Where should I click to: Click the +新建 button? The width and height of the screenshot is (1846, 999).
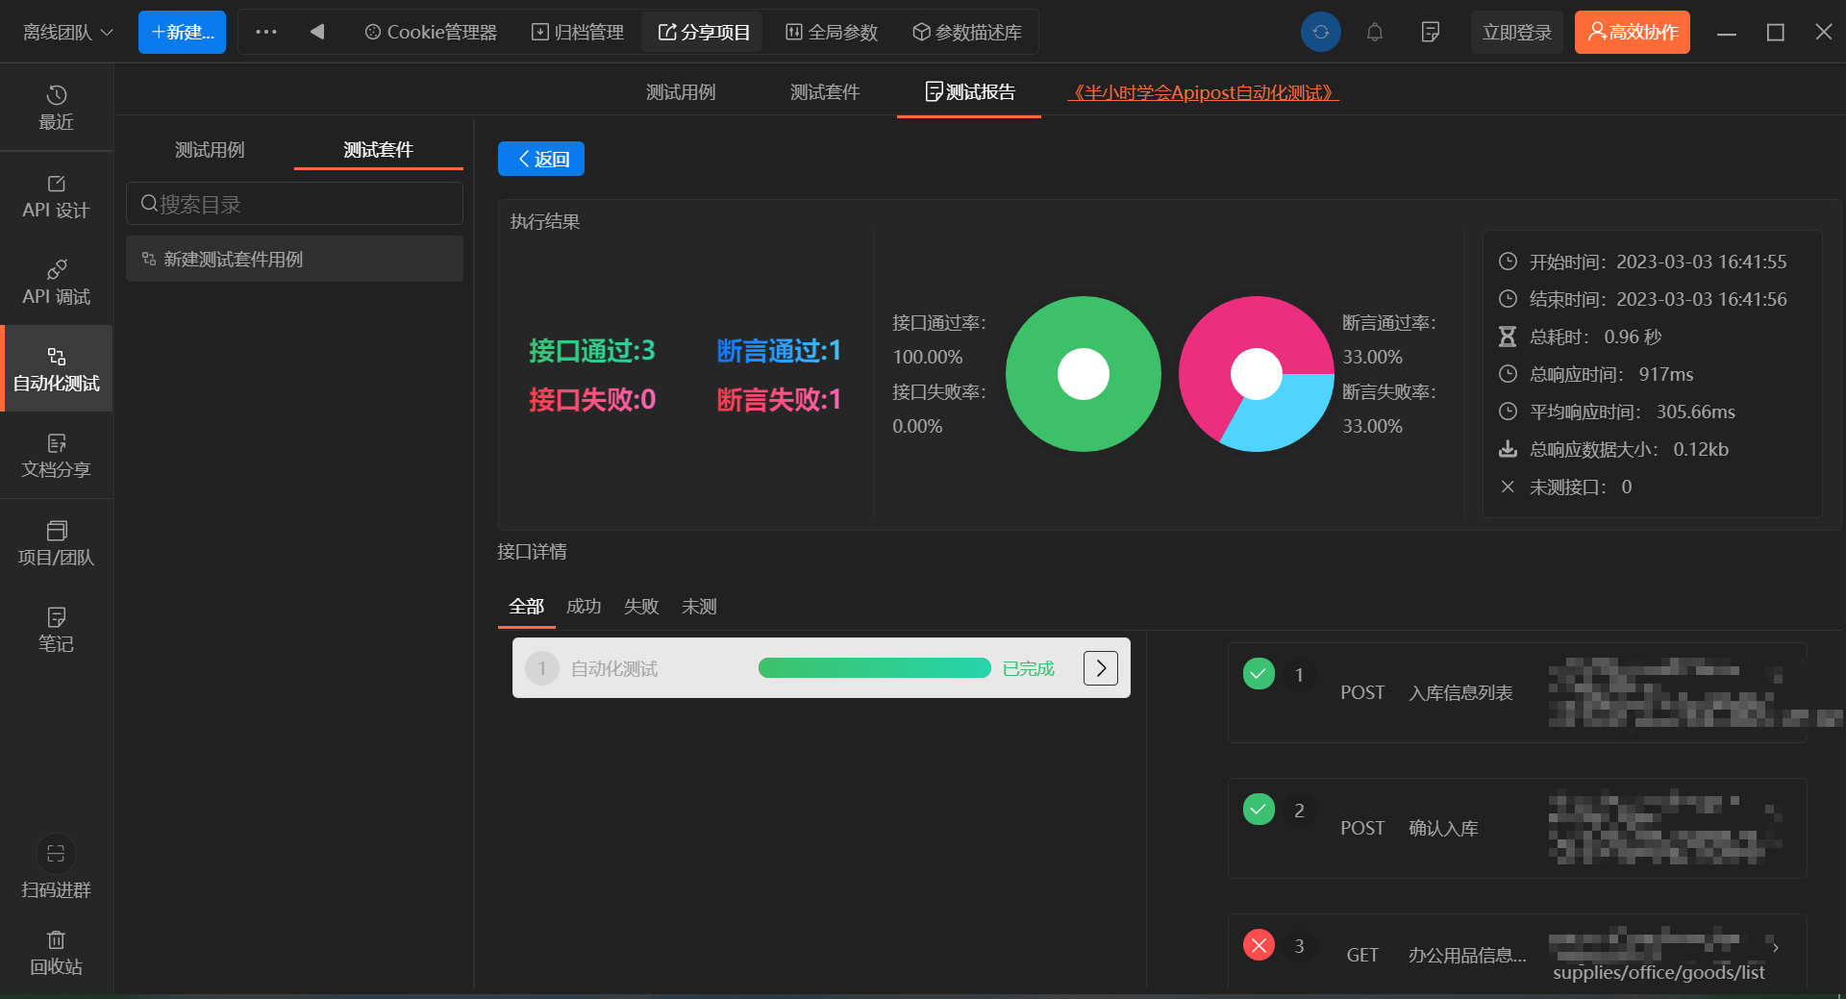[182, 32]
